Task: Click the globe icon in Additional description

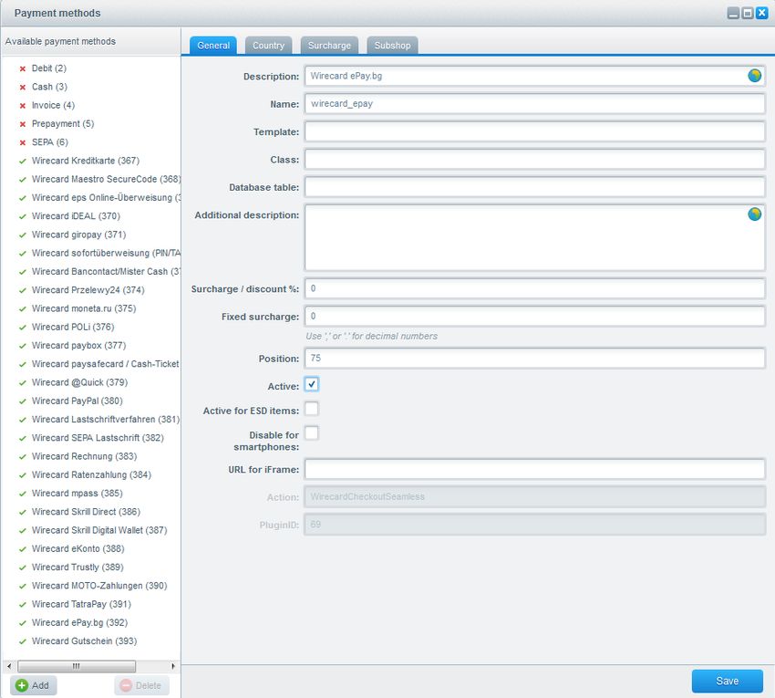Action: [754, 214]
